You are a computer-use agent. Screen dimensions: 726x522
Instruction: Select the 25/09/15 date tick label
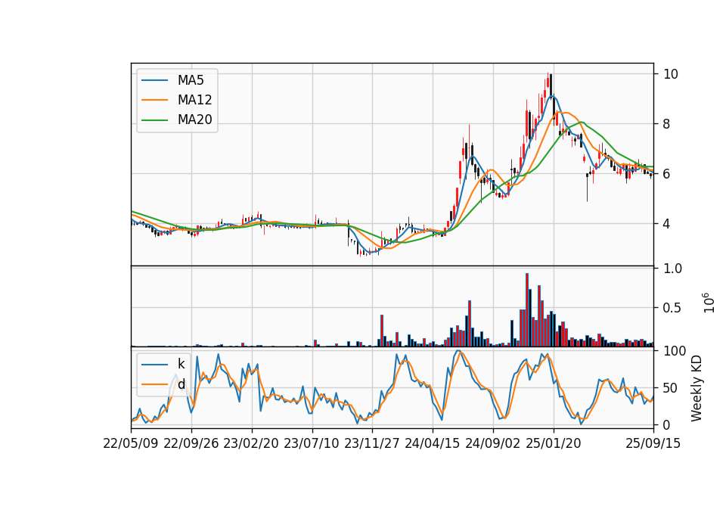[653, 443]
